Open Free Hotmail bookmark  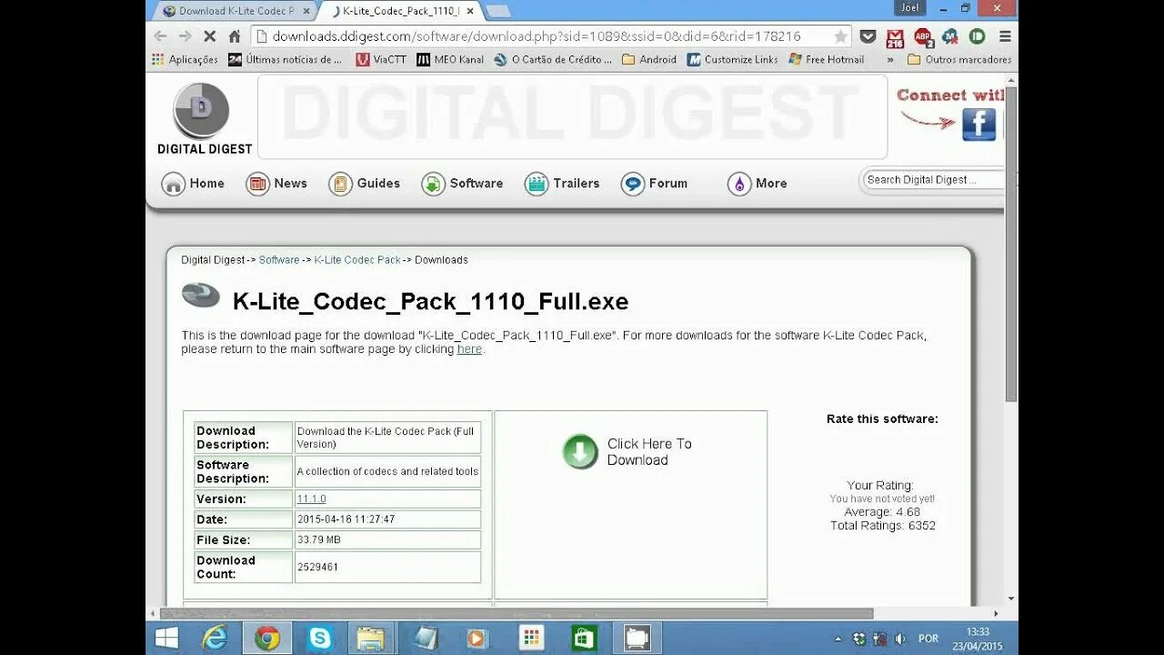[827, 59]
